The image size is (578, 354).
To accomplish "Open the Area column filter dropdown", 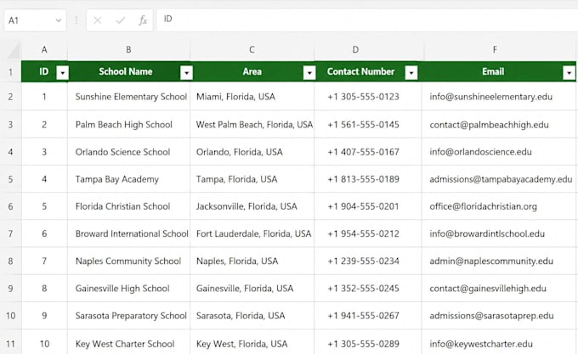I will point(309,72).
